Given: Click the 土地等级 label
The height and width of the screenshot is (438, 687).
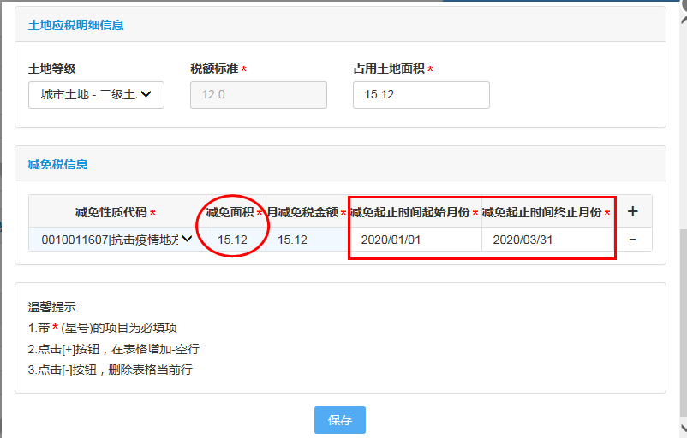Looking at the screenshot, I should (x=51, y=68).
